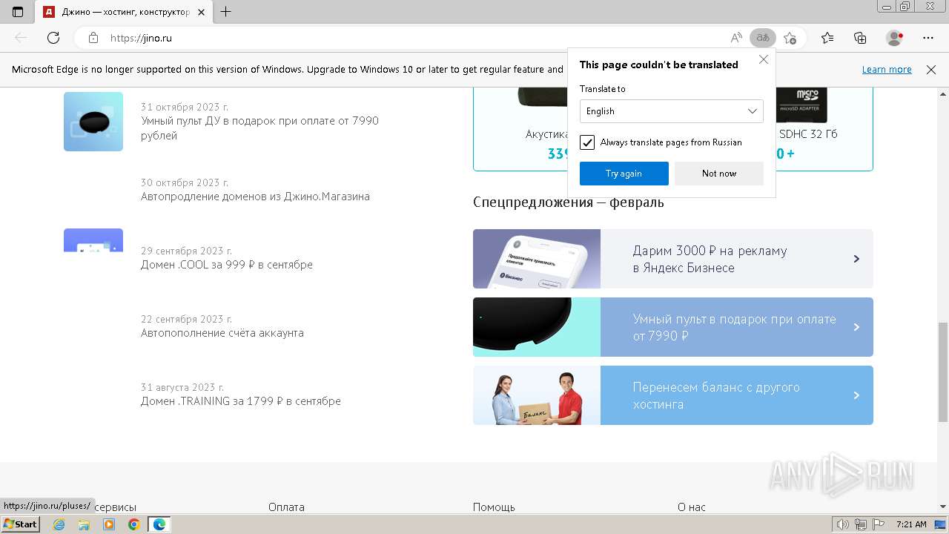Screen dimensions: 949x534
Task: Open Автопополнение счёта аккаунта news
Action: point(222,333)
